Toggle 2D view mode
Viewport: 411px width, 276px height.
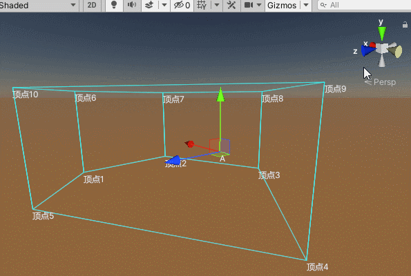point(92,6)
